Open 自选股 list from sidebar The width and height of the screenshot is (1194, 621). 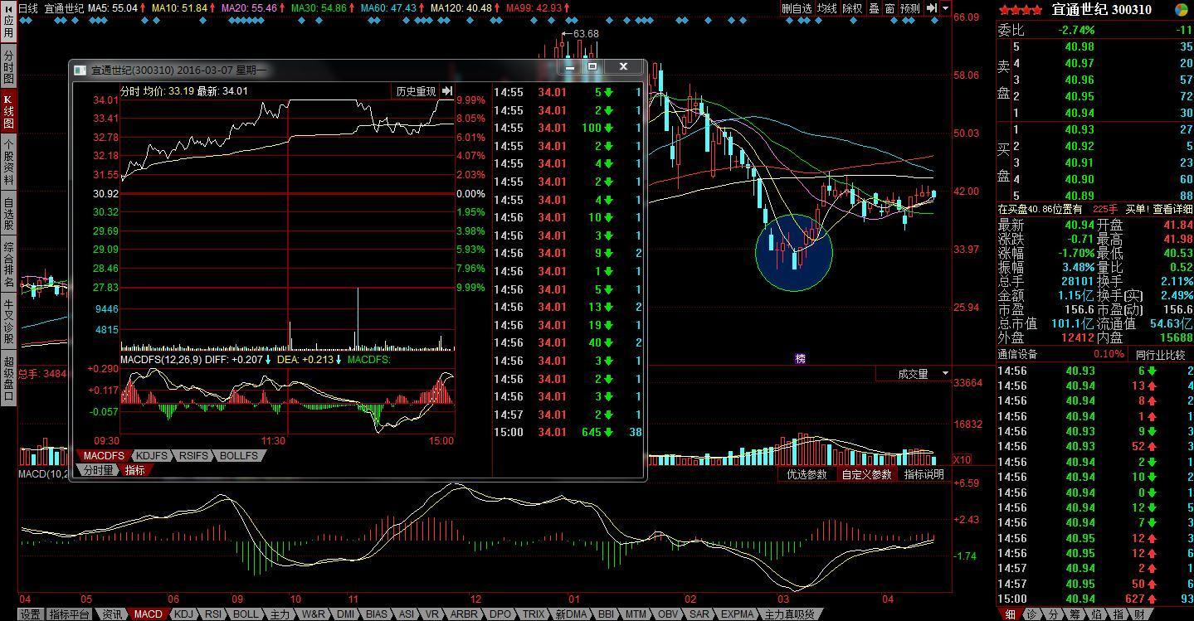(8, 213)
